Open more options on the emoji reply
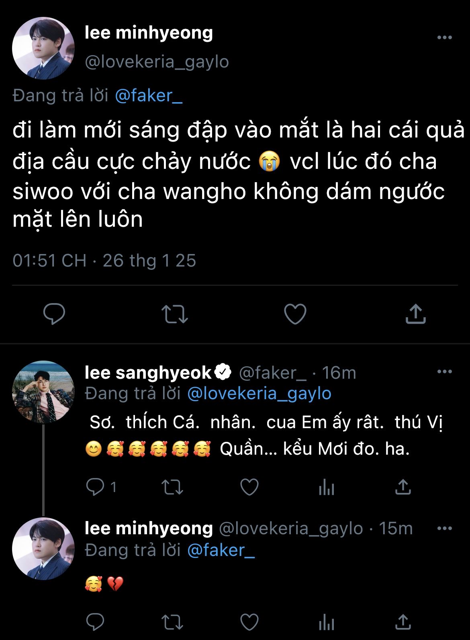Viewport: 470px width, 640px height. point(444,528)
